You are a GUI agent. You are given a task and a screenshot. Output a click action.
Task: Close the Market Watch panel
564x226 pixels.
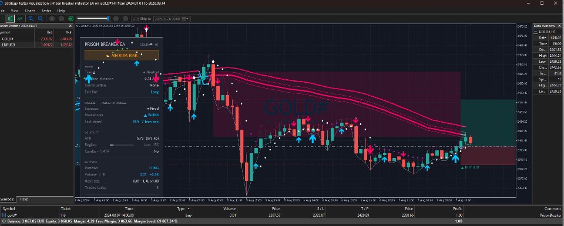70,26
